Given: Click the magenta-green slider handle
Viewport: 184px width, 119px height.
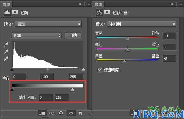Looking at the screenshot, I should click(127, 50).
